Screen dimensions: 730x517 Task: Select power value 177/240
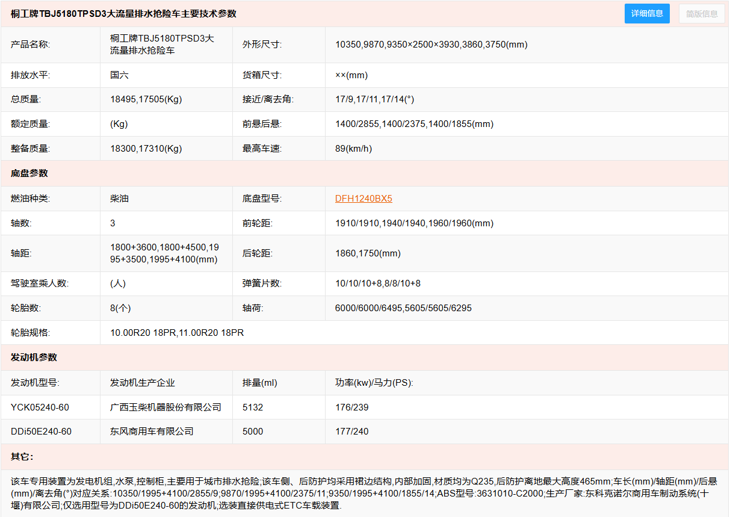coord(352,432)
